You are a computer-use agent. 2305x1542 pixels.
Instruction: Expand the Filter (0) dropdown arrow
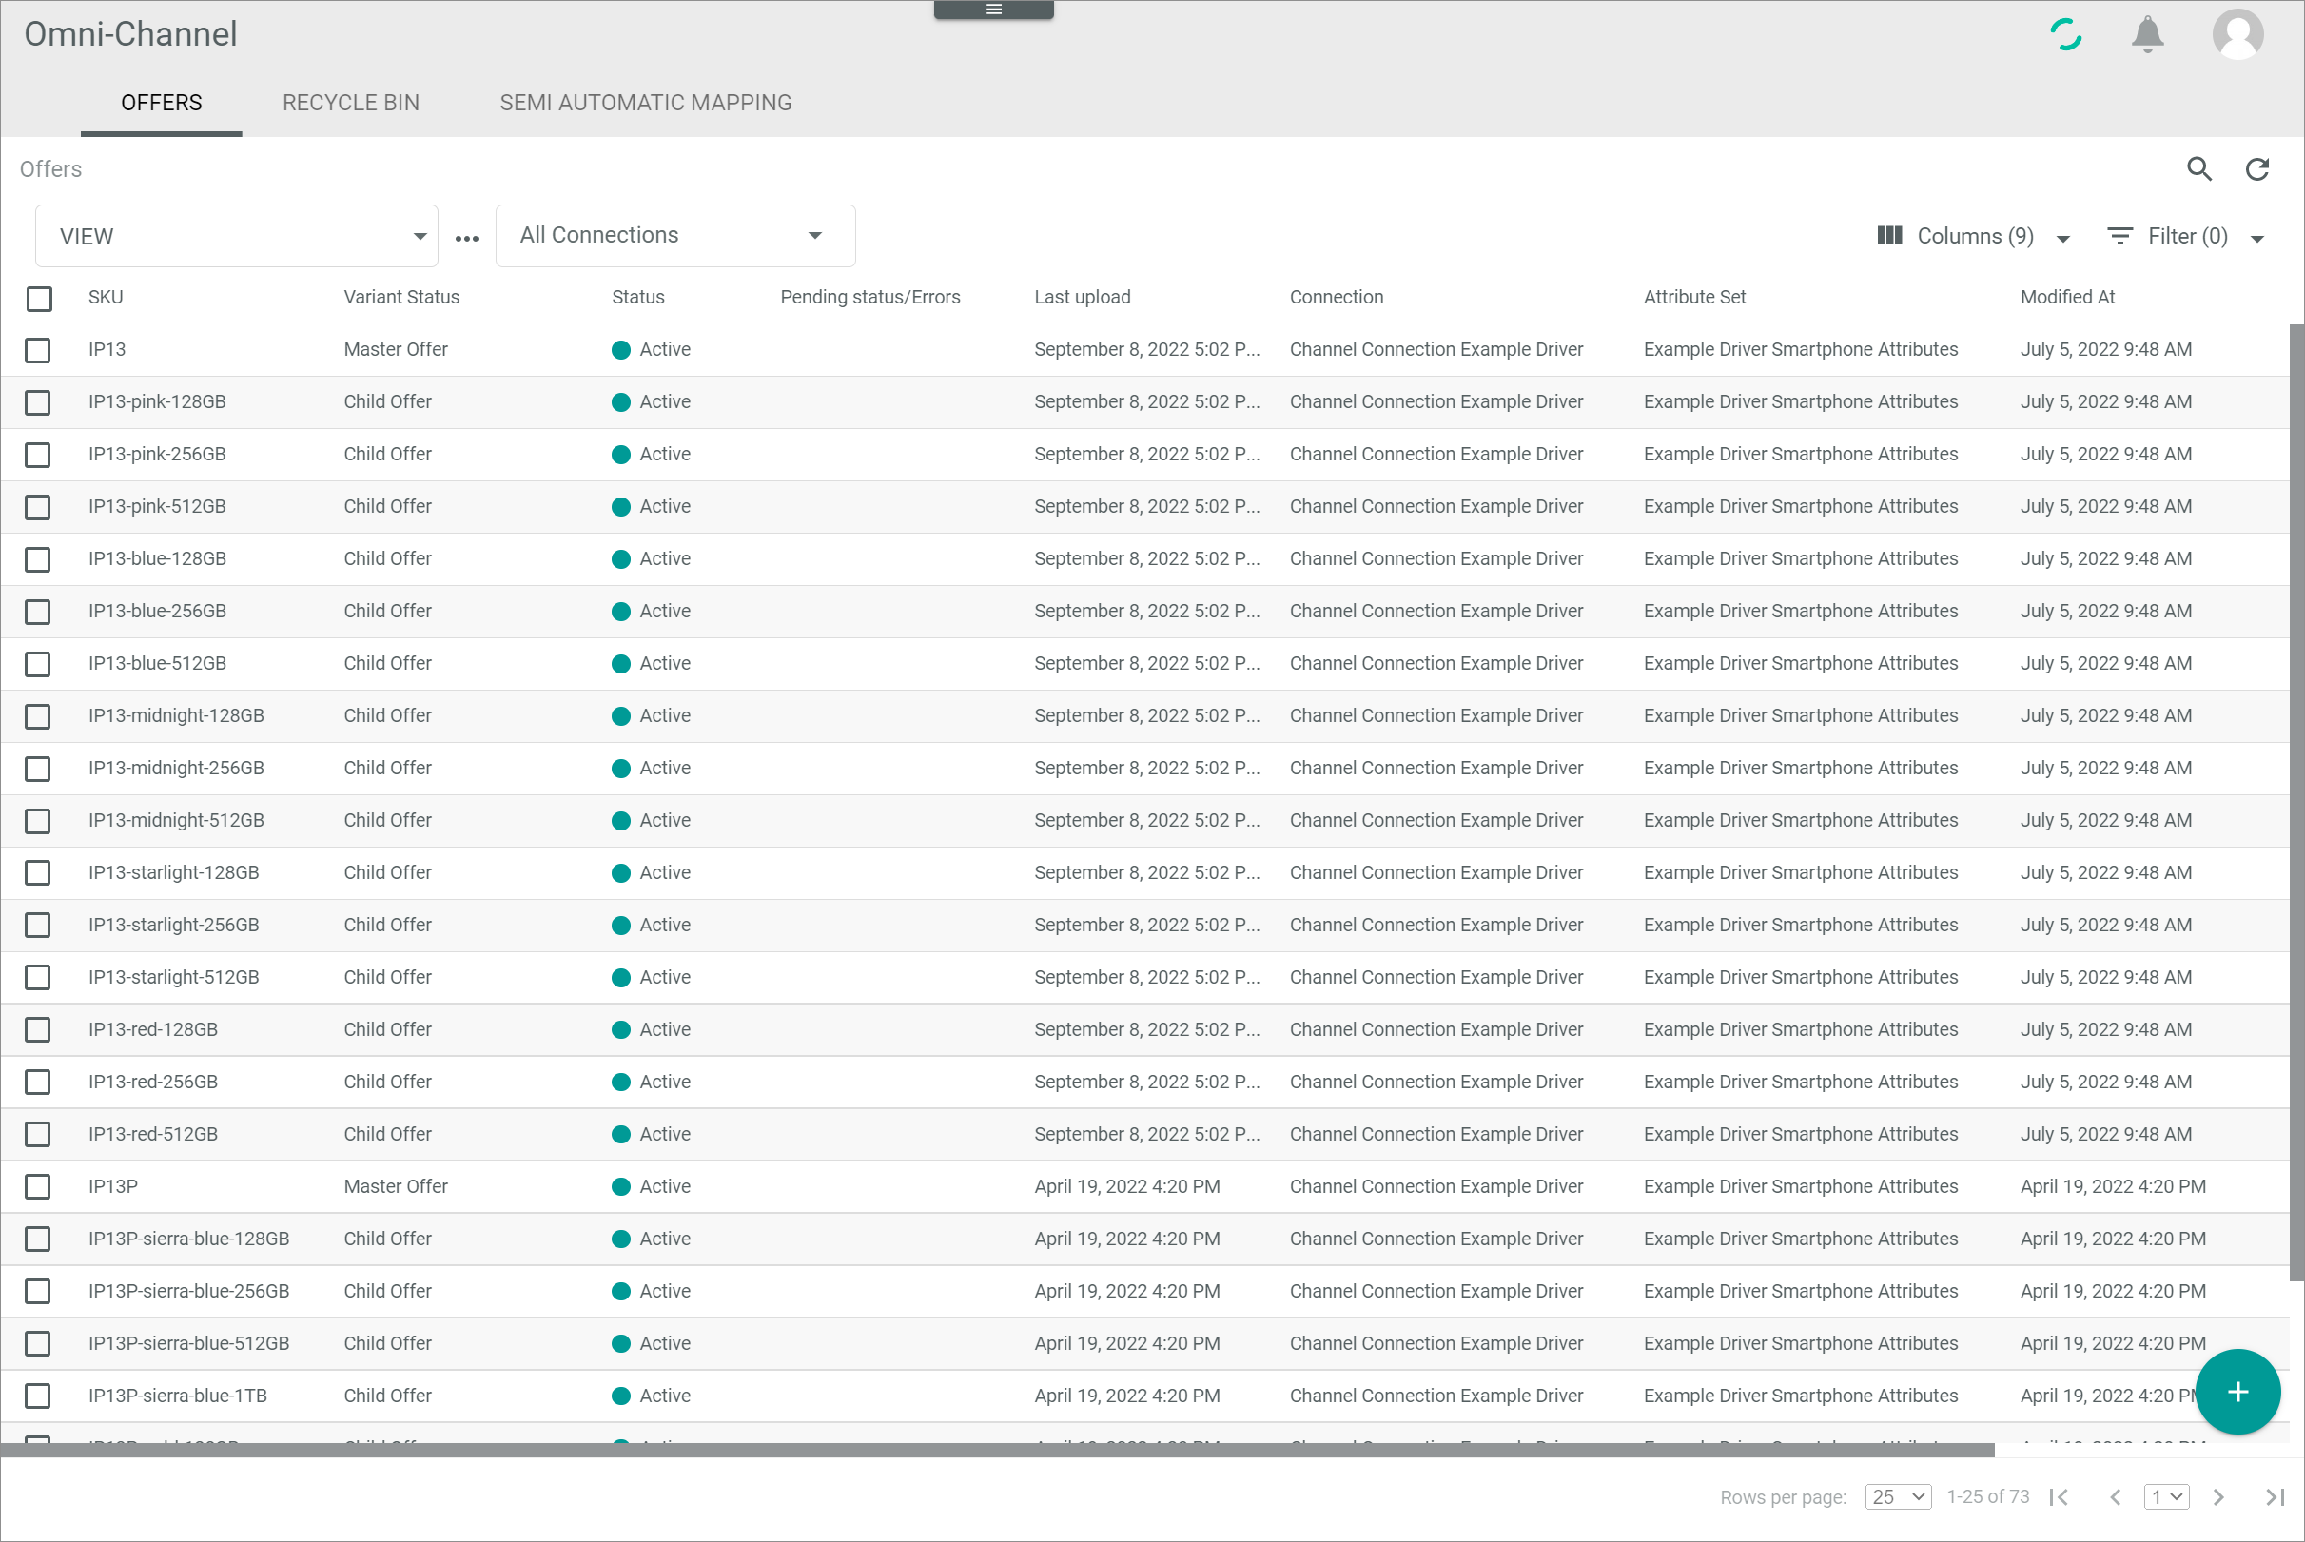pos(2256,239)
